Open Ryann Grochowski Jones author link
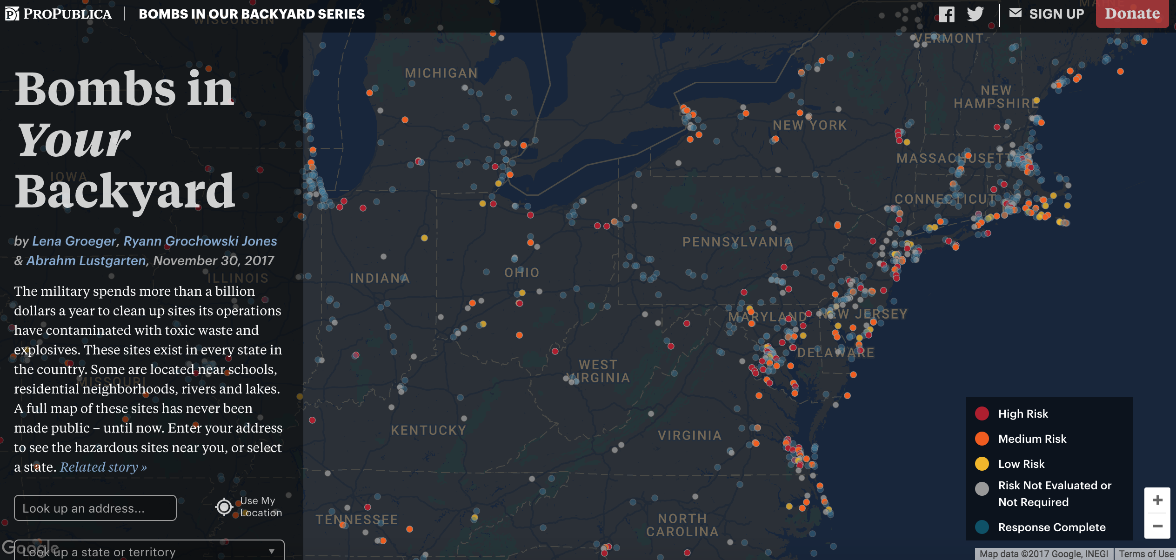The height and width of the screenshot is (560, 1176). pos(200,241)
